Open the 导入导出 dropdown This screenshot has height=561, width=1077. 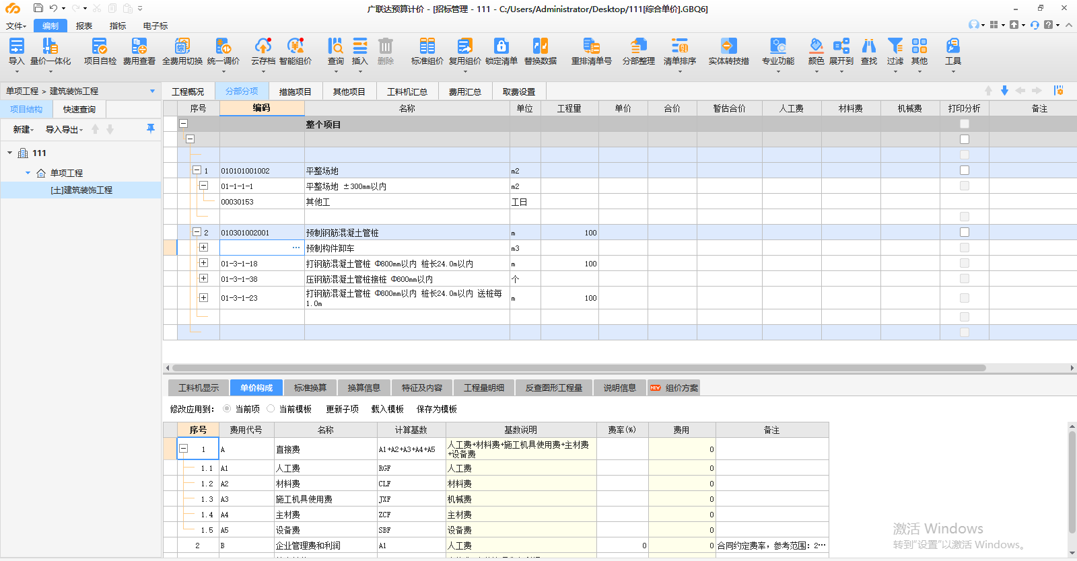click(x=64, y=129)
